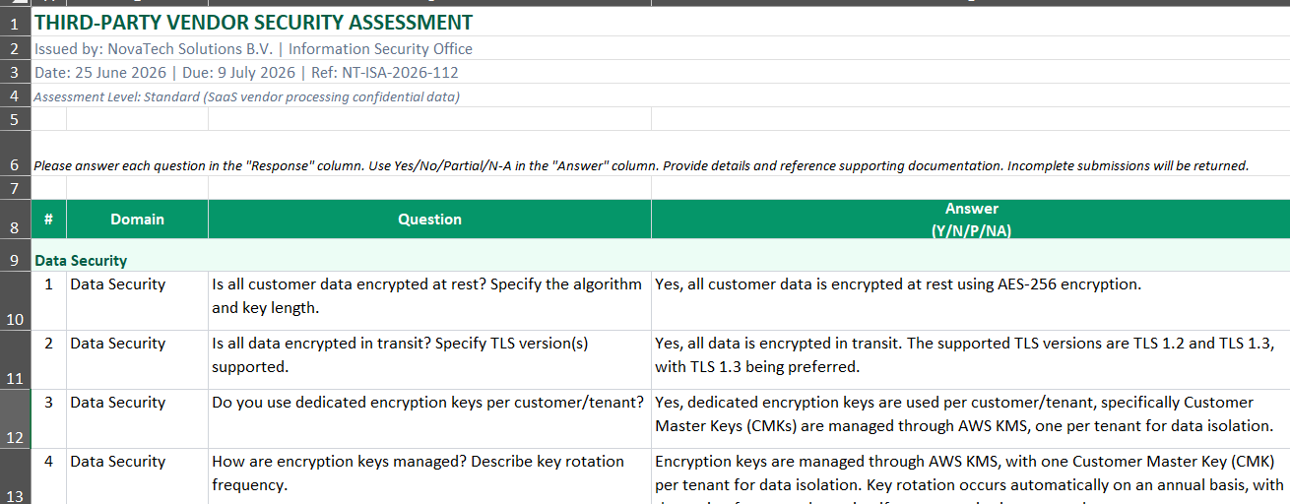The height and width of the screenshot is (504, 1290).
Task: Select the 'Answer (Y/N/P/NA)' header cell
Action: [x=971, y=219]
